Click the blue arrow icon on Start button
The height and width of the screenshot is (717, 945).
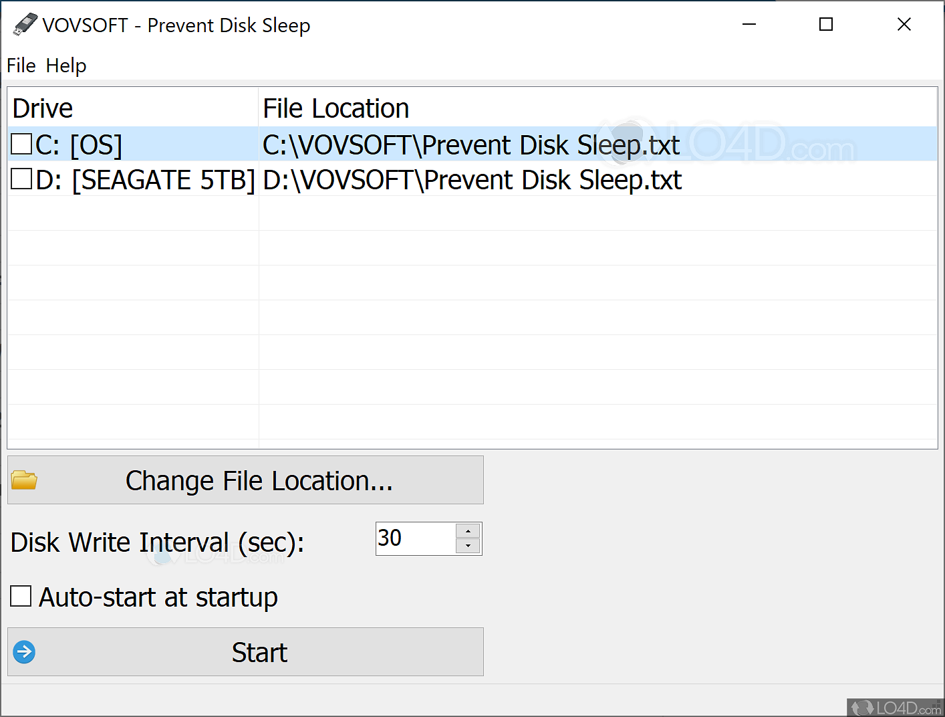[23, 651]
